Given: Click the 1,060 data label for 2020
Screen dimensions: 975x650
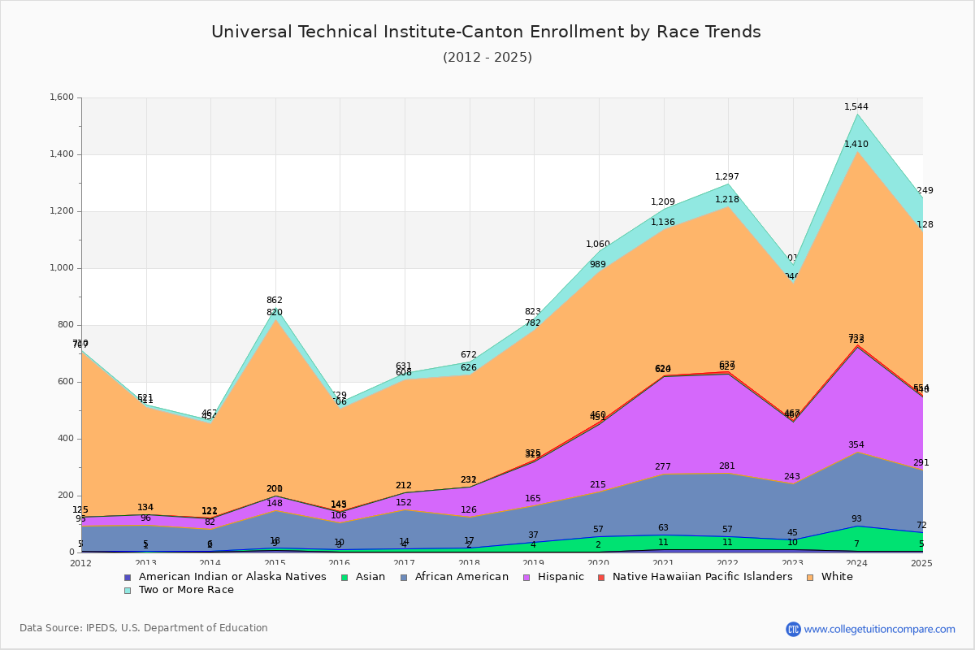Looking at the screenshot, I should [x=598, y=245].
